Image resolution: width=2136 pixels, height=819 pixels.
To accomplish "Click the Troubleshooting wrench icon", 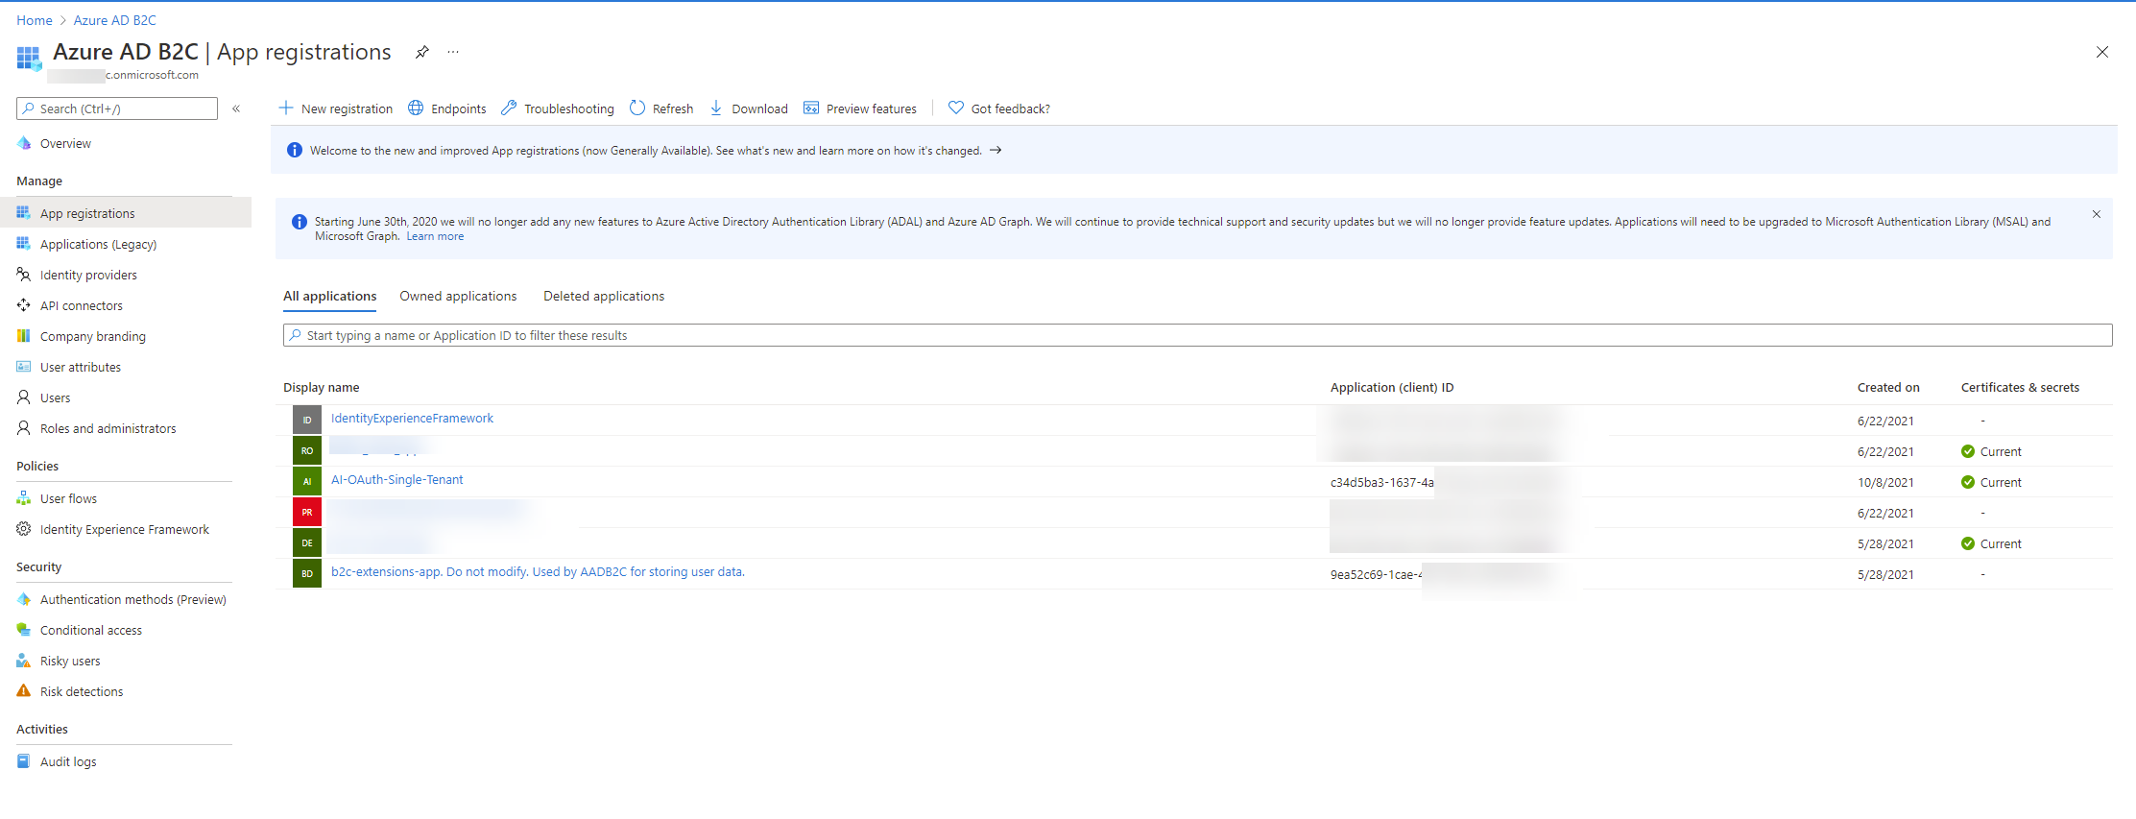I will (509, 108).
